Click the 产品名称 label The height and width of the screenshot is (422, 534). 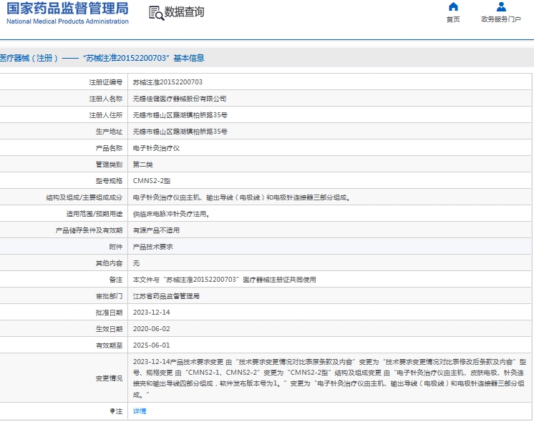tap(109, 148)
